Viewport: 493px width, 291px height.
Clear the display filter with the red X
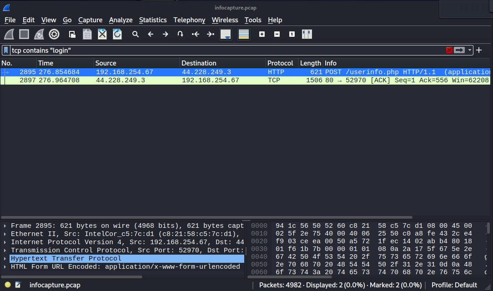pyautogui.click(x=449, y=50)
